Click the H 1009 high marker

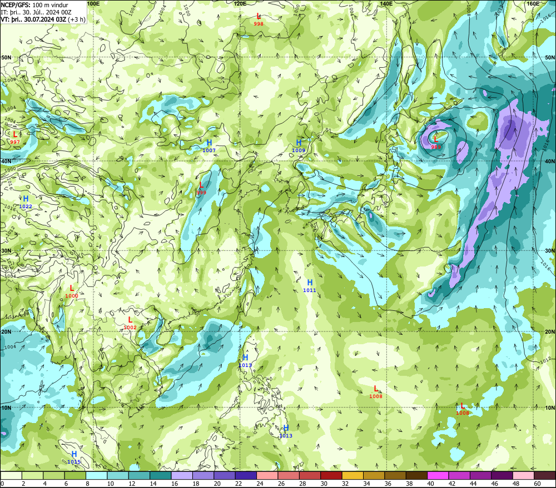[299, 145]
